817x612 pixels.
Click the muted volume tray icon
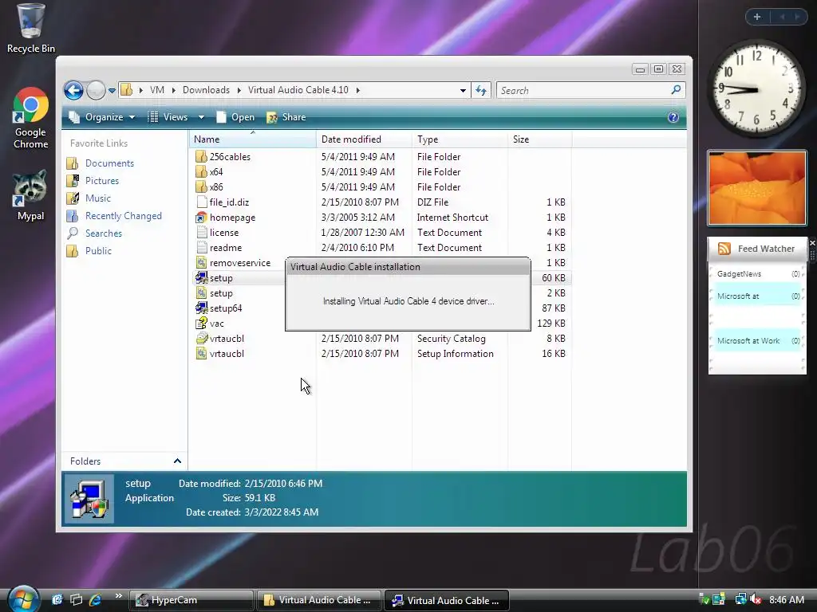point(756,599)
